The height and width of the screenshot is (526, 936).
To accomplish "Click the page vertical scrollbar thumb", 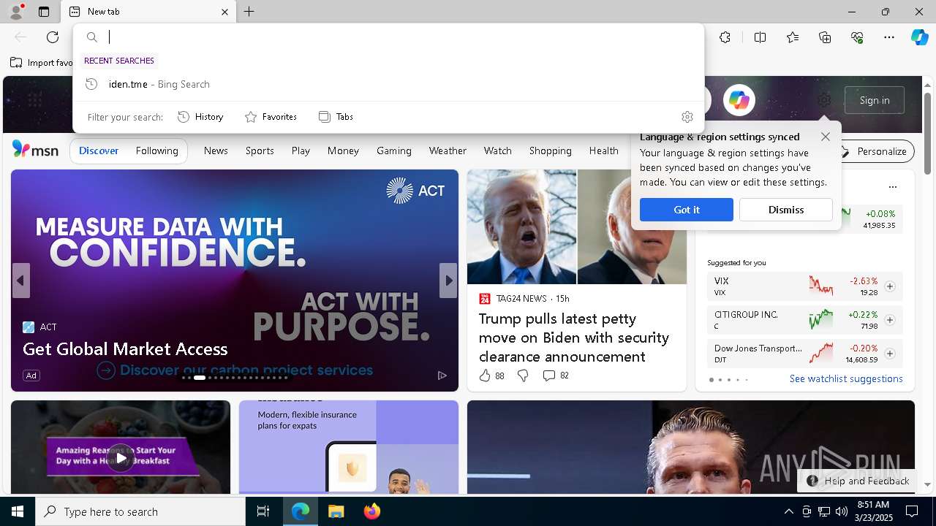I will [x=927, y=134].
